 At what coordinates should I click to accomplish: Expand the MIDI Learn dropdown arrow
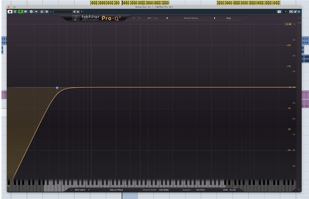pos(89,190)
